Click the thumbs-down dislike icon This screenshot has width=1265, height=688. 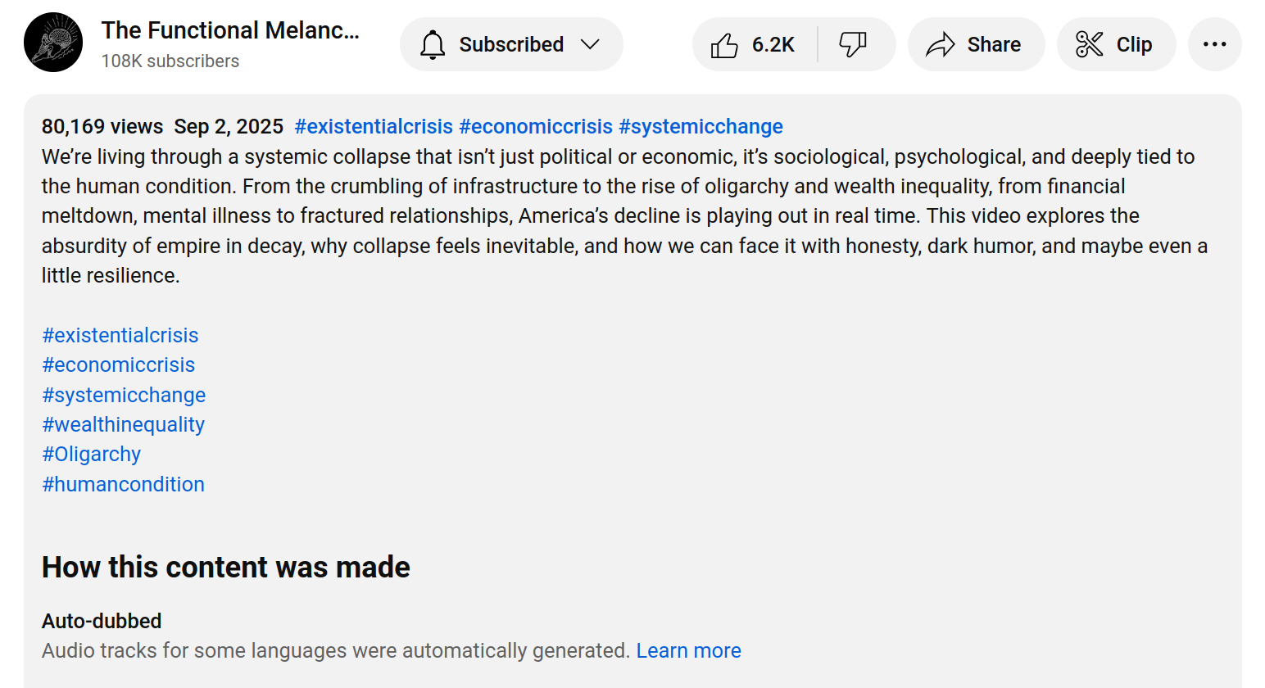click(853, 44)
